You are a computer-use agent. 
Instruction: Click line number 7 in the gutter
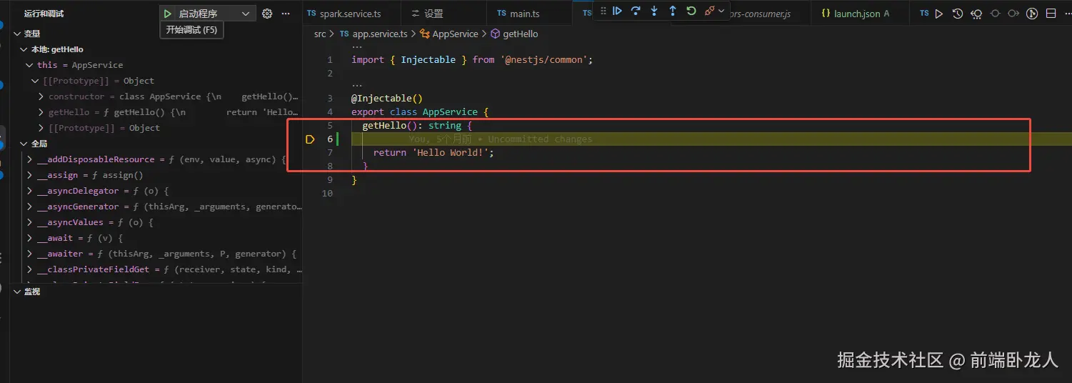coord(330,153)
